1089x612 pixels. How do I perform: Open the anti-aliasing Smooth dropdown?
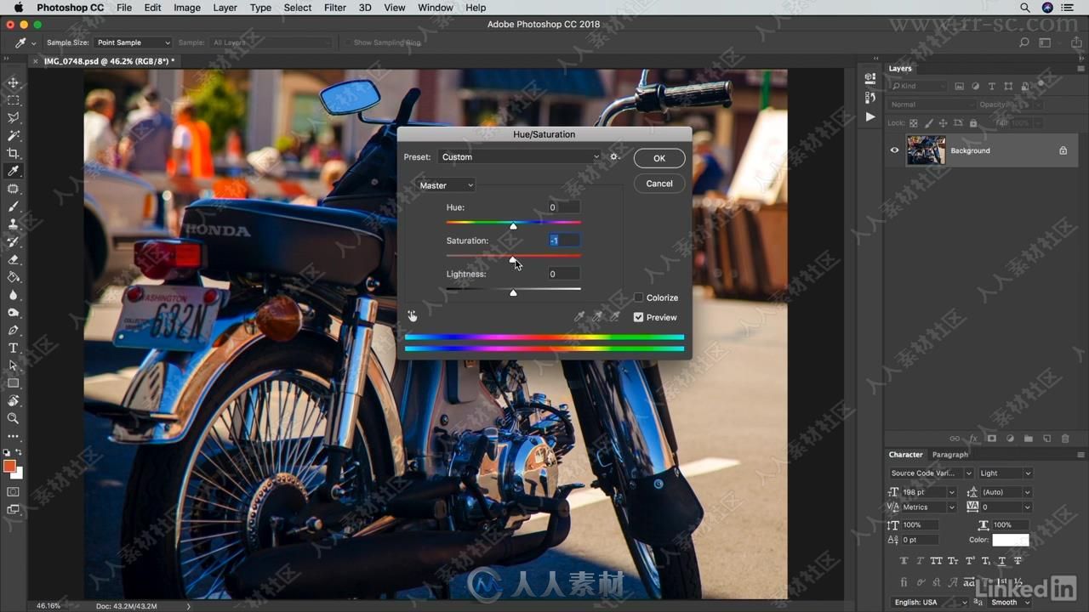(x=1010, y=602)
